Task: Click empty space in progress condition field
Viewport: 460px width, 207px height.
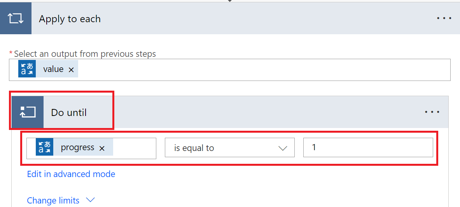Action: 134,148
